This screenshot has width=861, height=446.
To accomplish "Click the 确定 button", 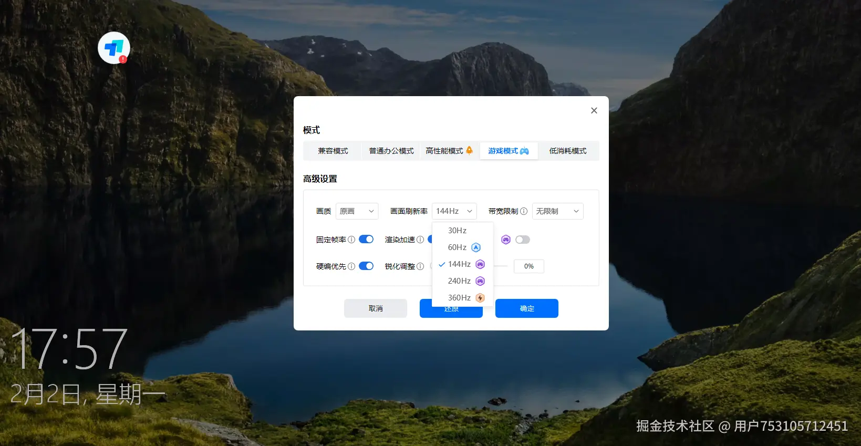I will click(x=527, y=308).
